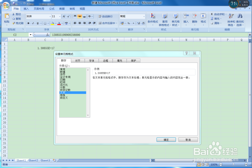The height and width of the screenshot is (168, 252).
Task: Open the font size 11 dropdown
Action: (60, 16)
